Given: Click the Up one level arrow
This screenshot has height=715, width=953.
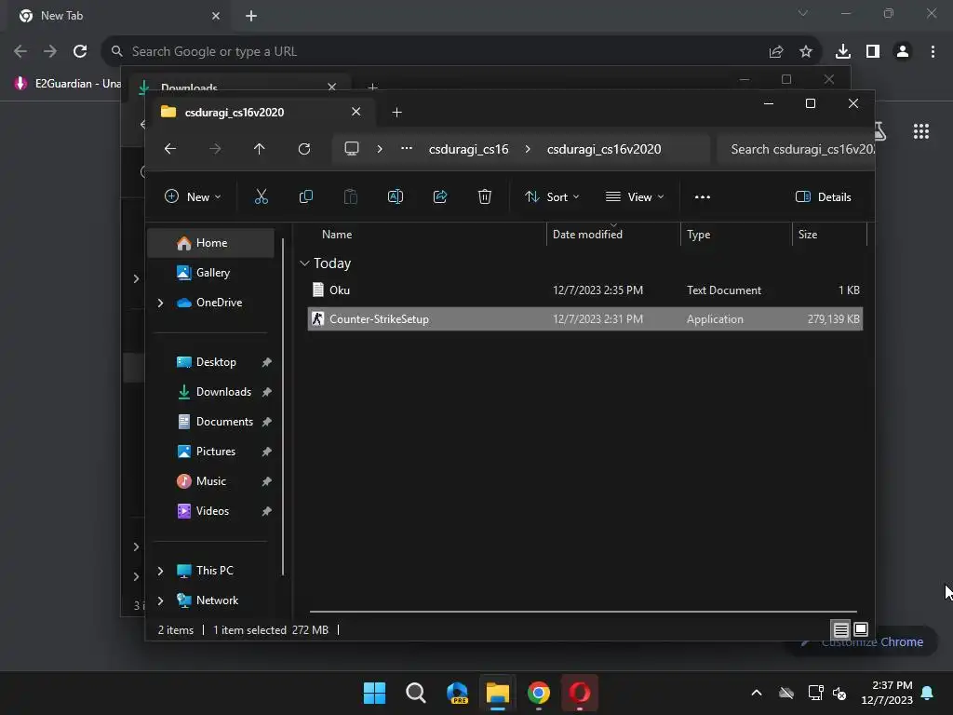Looking at the screenshot, I should pos(259,149).
